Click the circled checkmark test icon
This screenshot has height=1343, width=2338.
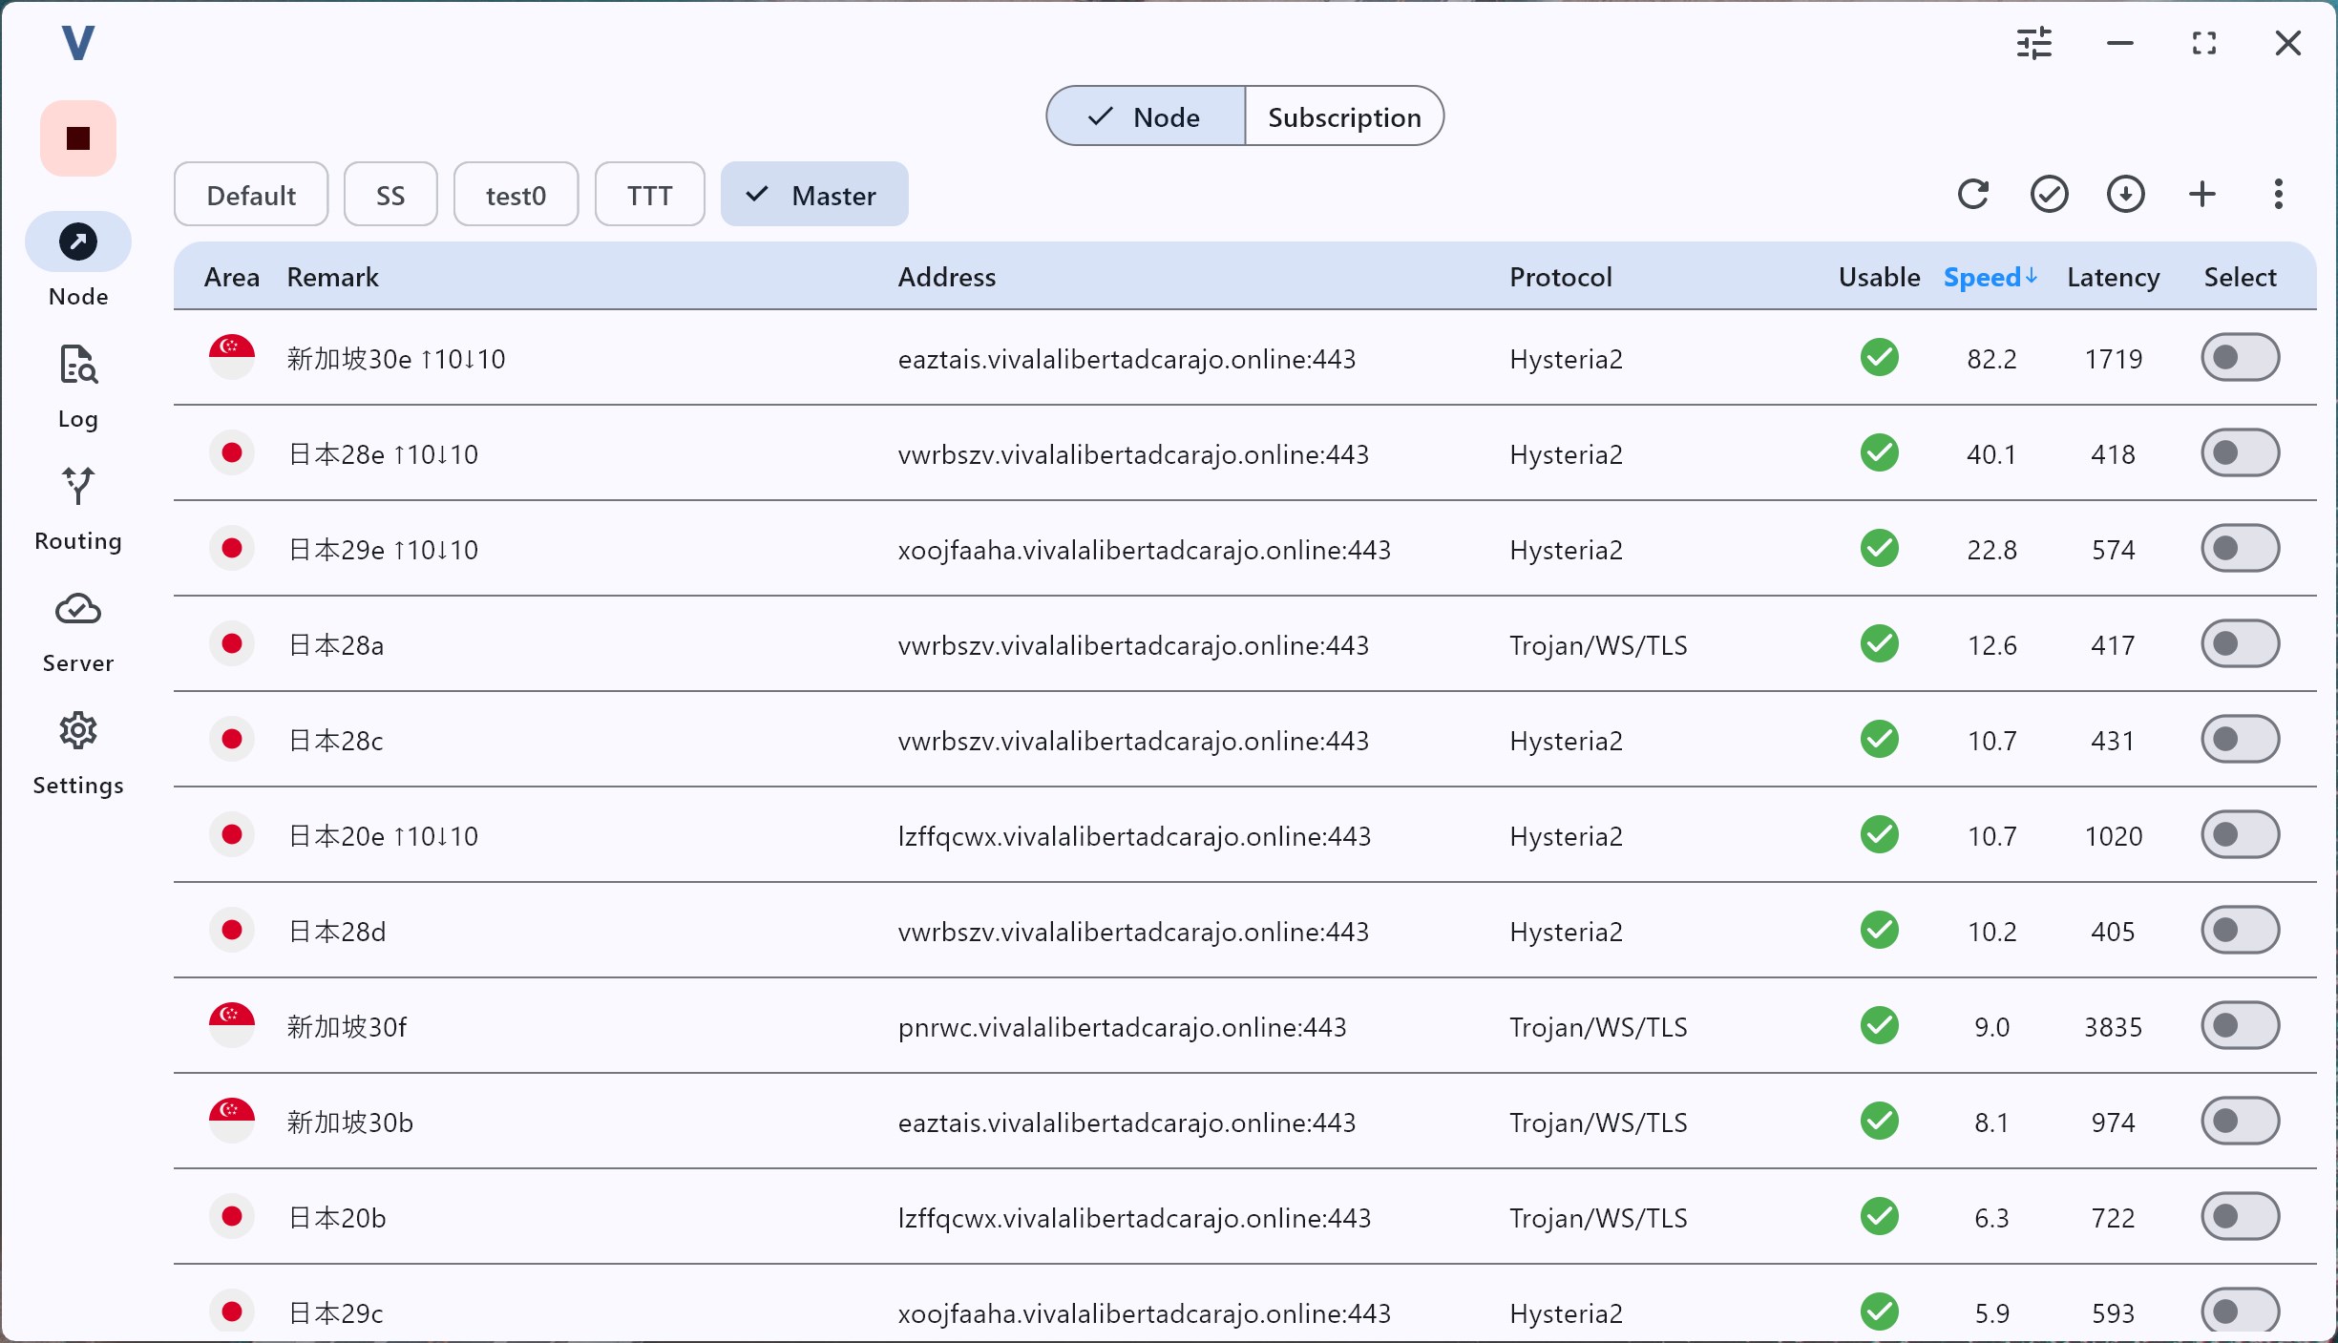[2050, 195]
